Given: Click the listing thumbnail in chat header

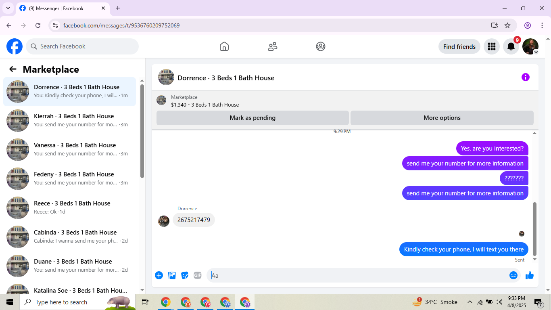Looking at the screenshot, I should tap(166, 77).
